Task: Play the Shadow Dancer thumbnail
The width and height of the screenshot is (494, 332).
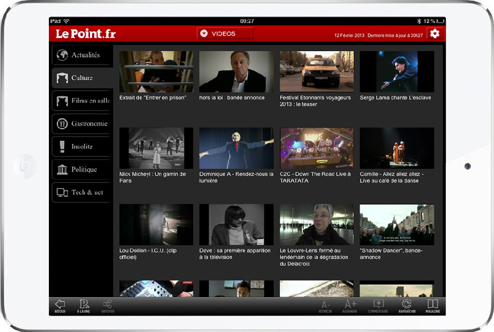Action: pyautogui.click(x=397, y=224)
